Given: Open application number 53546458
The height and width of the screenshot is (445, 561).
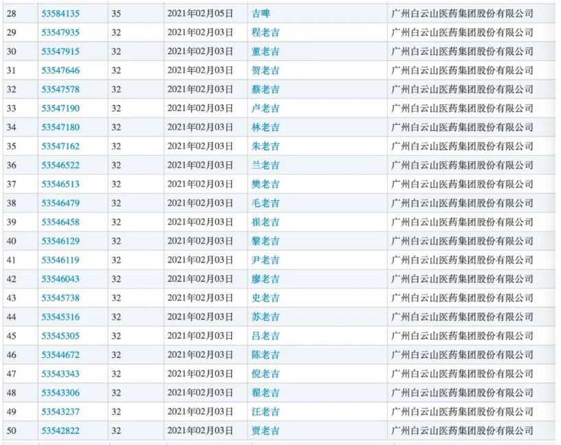Looking at the screenshot, I should pos(60,222).
